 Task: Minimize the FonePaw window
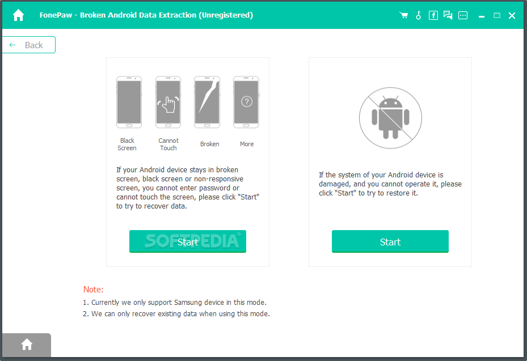coord(482,16)
